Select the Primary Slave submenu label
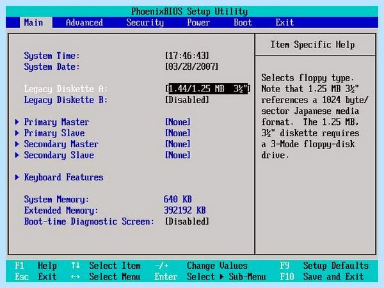The height and width of the screenshot is (288, 384). 54,132
